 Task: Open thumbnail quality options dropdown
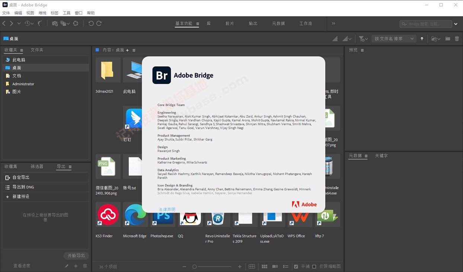coord(347,39)
